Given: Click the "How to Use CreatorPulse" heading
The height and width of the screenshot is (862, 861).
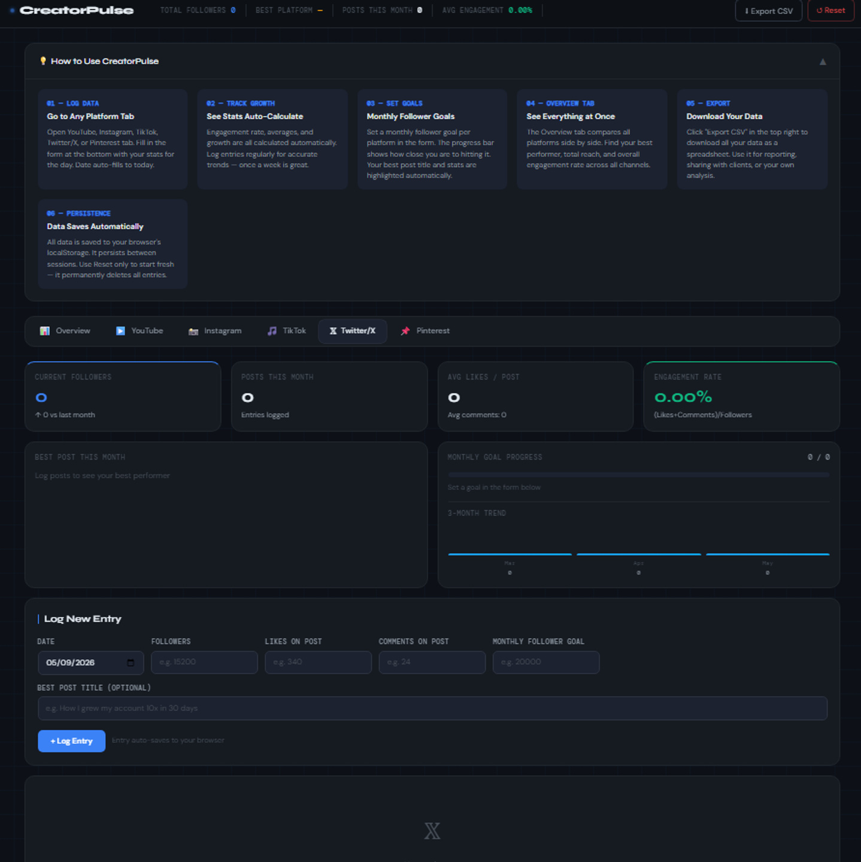Looking at the screenshot, I should 105,61.
